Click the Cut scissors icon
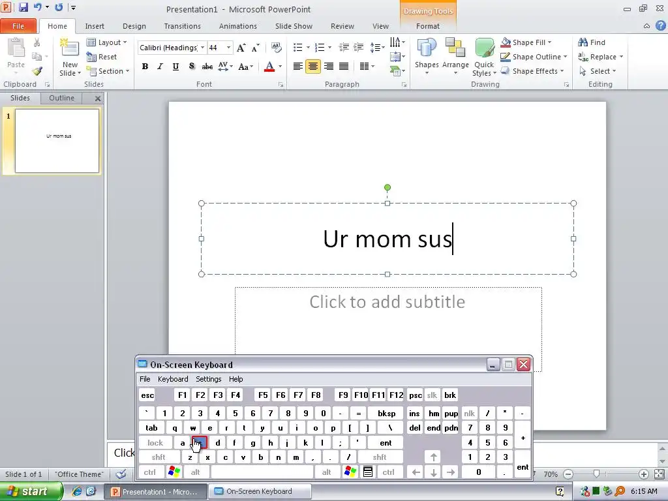This screenshot has width=668, height=501. tap(37, 42)
